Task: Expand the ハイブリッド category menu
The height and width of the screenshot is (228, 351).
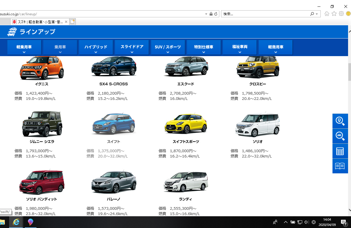Action: click(x=96, y=47)
